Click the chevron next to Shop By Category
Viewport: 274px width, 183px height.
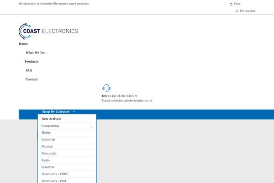click(x=74, y=112)
